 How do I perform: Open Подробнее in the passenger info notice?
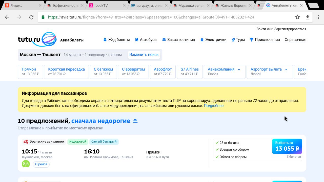214,106
